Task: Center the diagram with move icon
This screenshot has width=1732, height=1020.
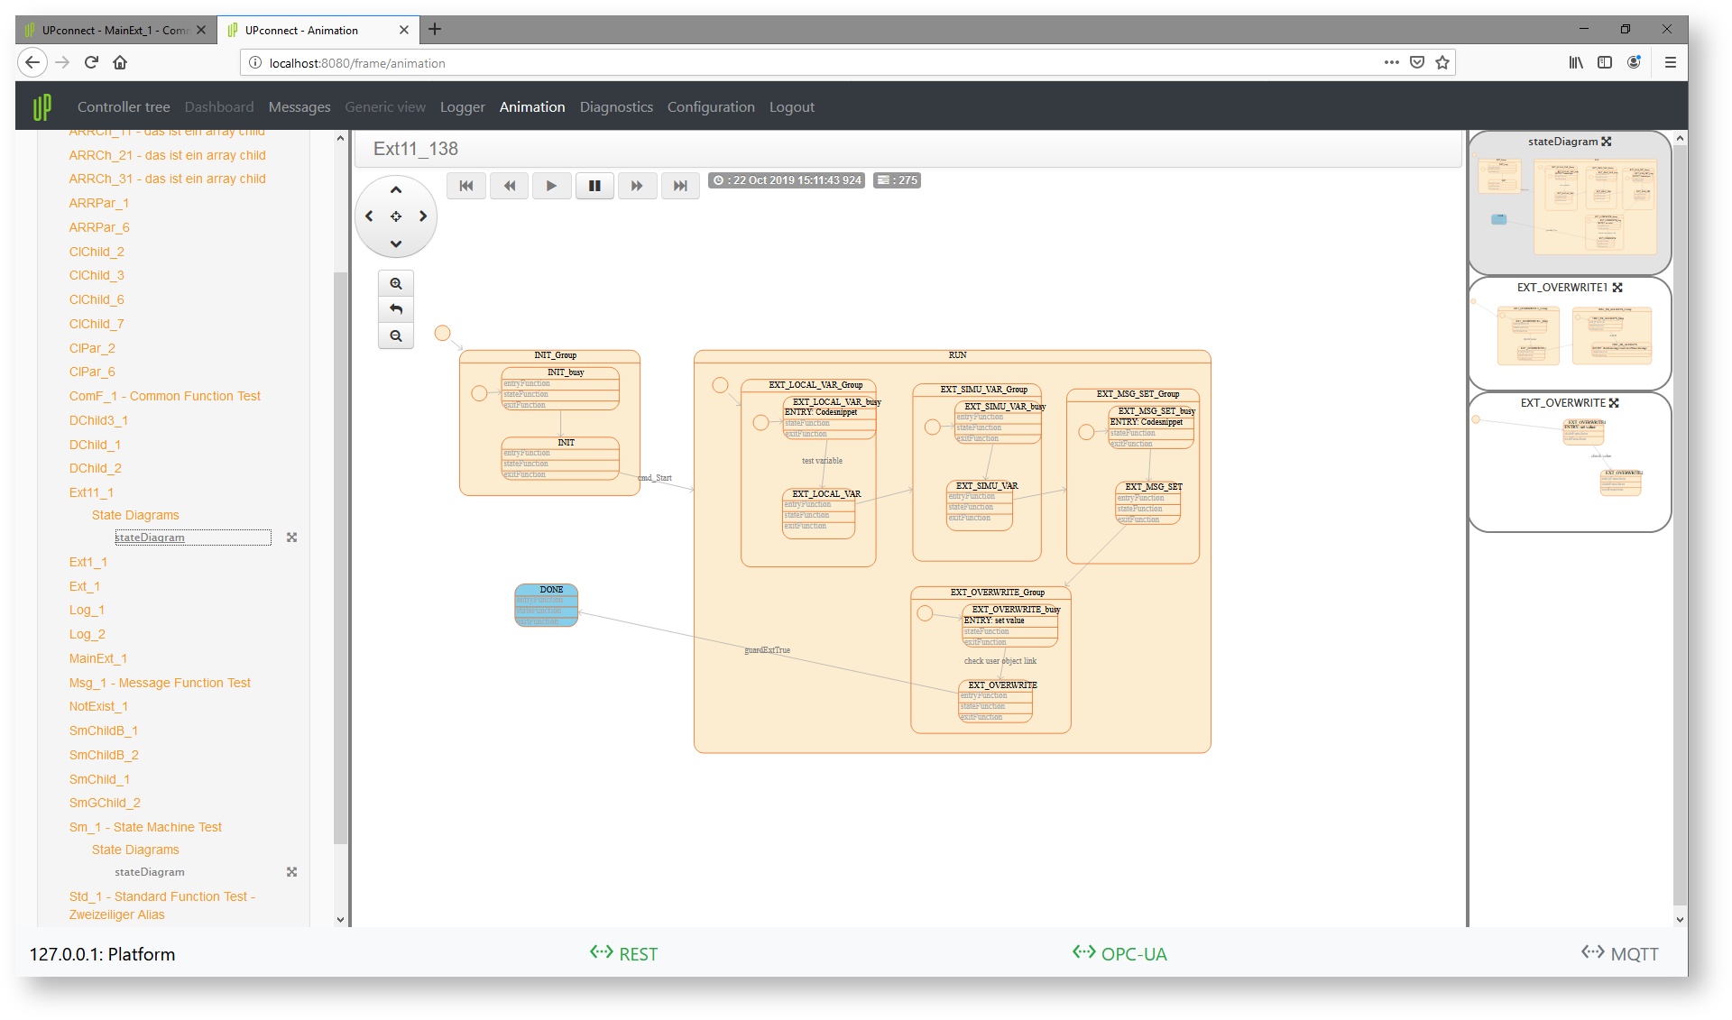Action: coord(396,216)
